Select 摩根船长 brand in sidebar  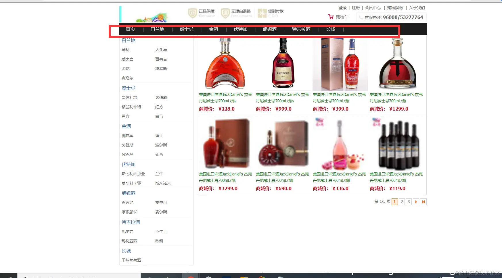pos(129,212)
